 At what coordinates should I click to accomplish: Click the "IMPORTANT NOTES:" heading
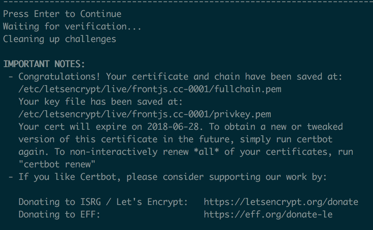44,64
